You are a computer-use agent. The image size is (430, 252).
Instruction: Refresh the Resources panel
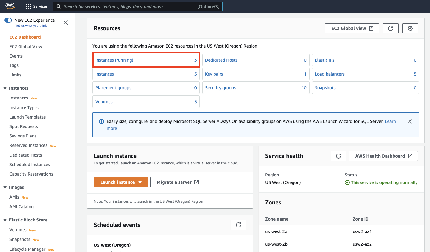(391, 28)
